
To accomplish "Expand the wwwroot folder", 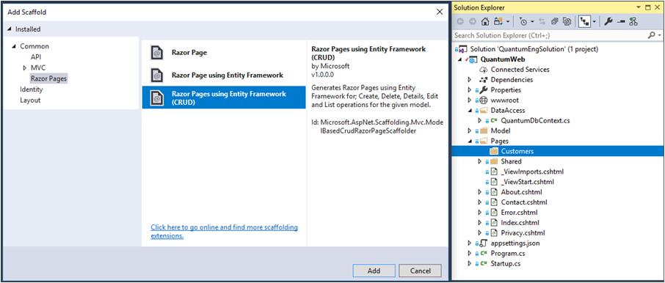I will pyautogui.click(x=470, y=100).
